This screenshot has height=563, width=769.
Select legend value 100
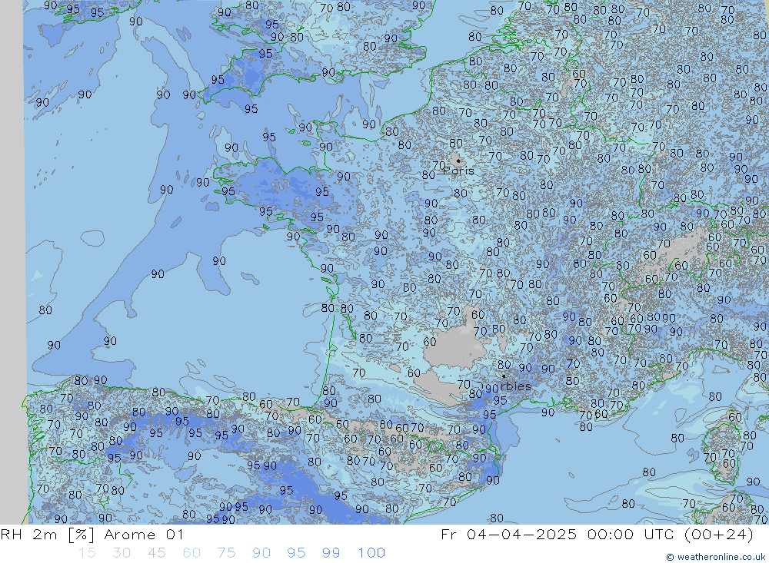point(371,553)
